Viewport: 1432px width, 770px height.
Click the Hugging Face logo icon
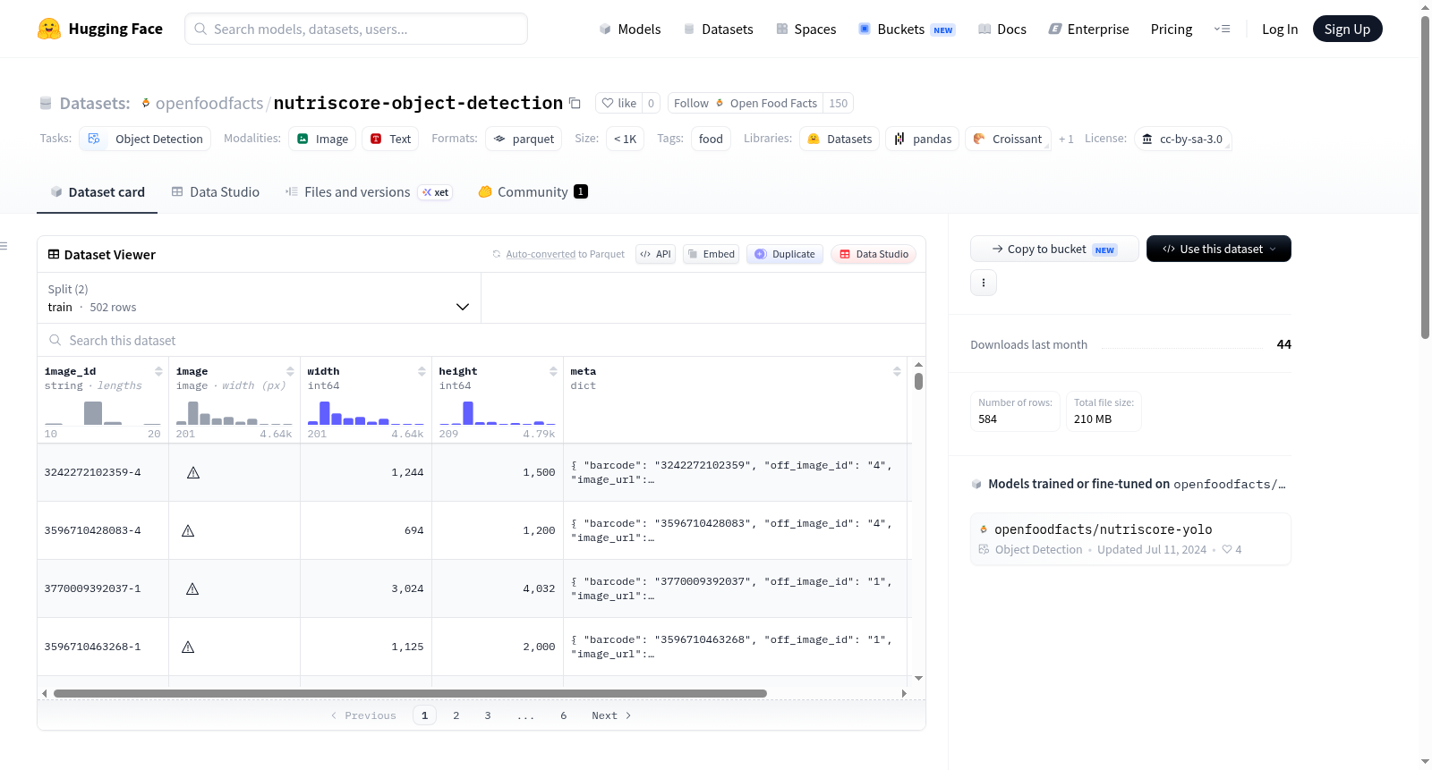click(x=49, y=29)
